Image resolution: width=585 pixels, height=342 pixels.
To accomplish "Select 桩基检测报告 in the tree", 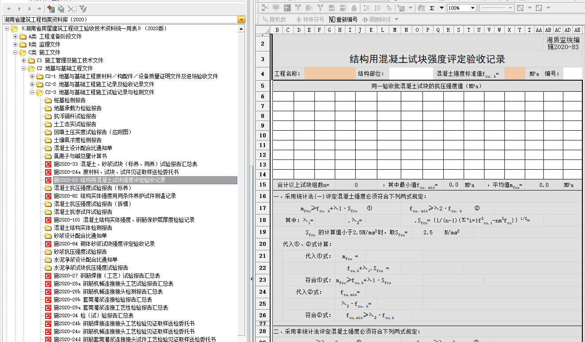I will [x=70, y=101].
